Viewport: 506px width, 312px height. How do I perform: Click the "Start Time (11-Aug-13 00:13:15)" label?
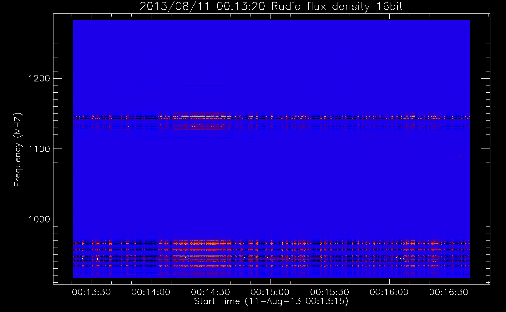tap(271, 301)
